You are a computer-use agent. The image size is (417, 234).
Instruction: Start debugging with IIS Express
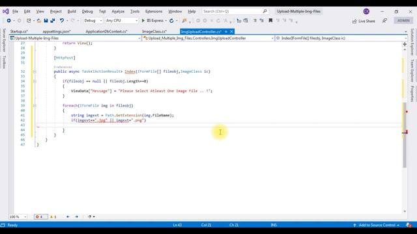(x=152, y=20)
